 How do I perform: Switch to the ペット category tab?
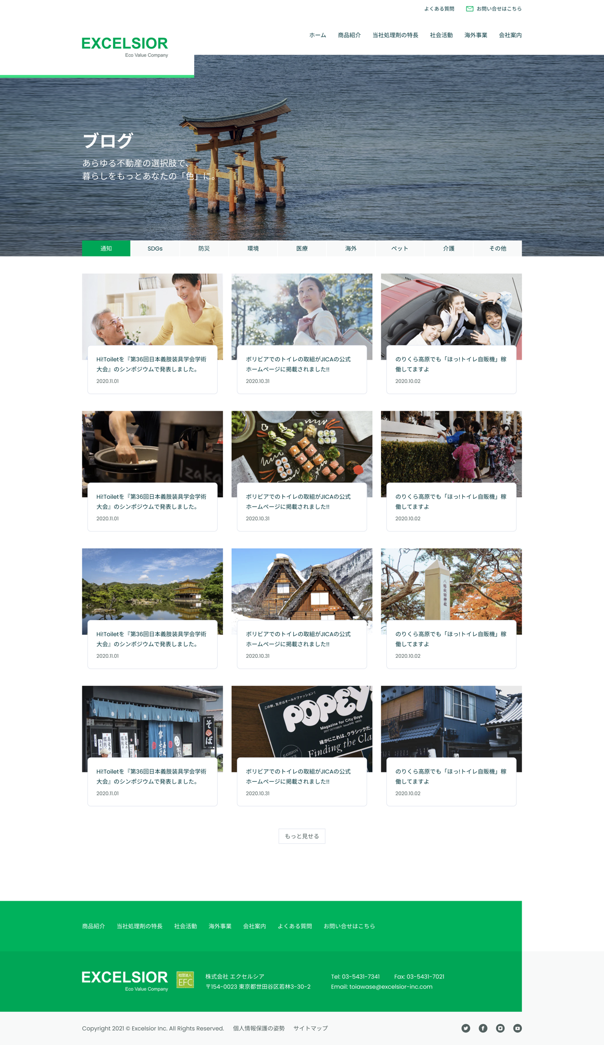coord(399,249)
